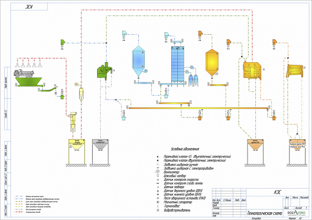
Task: Select the 'Вентилятор' legend label
Action: (x=172, y=172)
